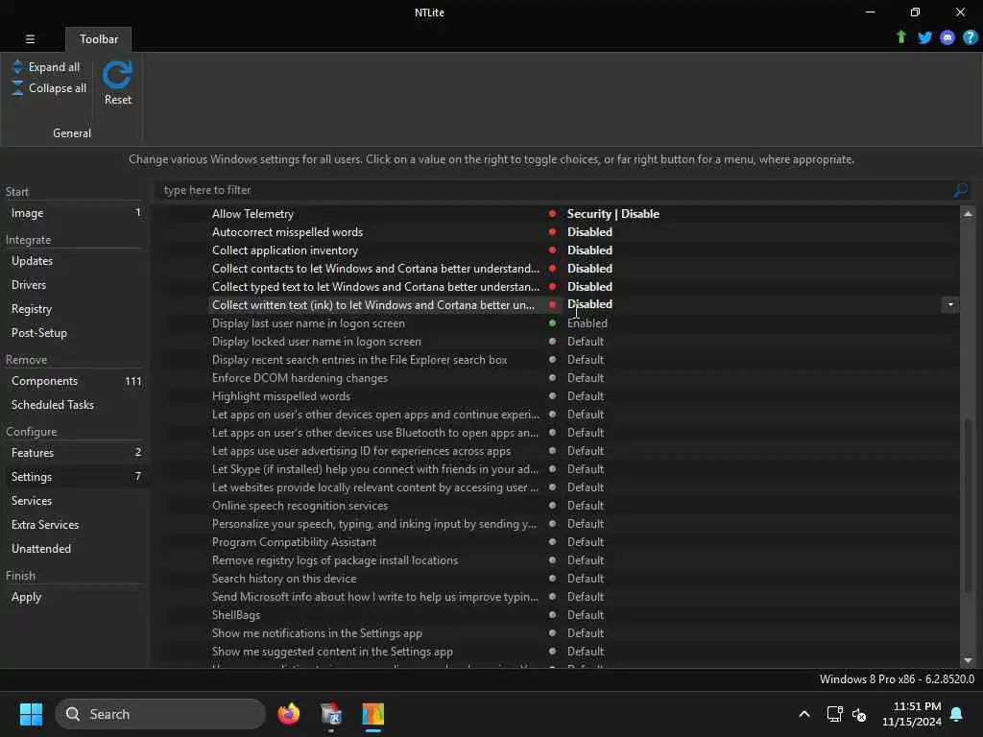
Task: Switch to the Toolbar tab
Action: pos(99,38)
